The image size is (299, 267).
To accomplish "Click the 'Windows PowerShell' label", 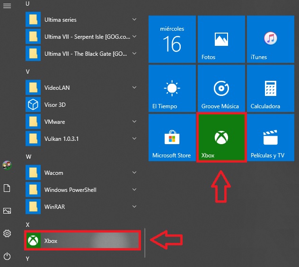I will click(x=70, y=190).
